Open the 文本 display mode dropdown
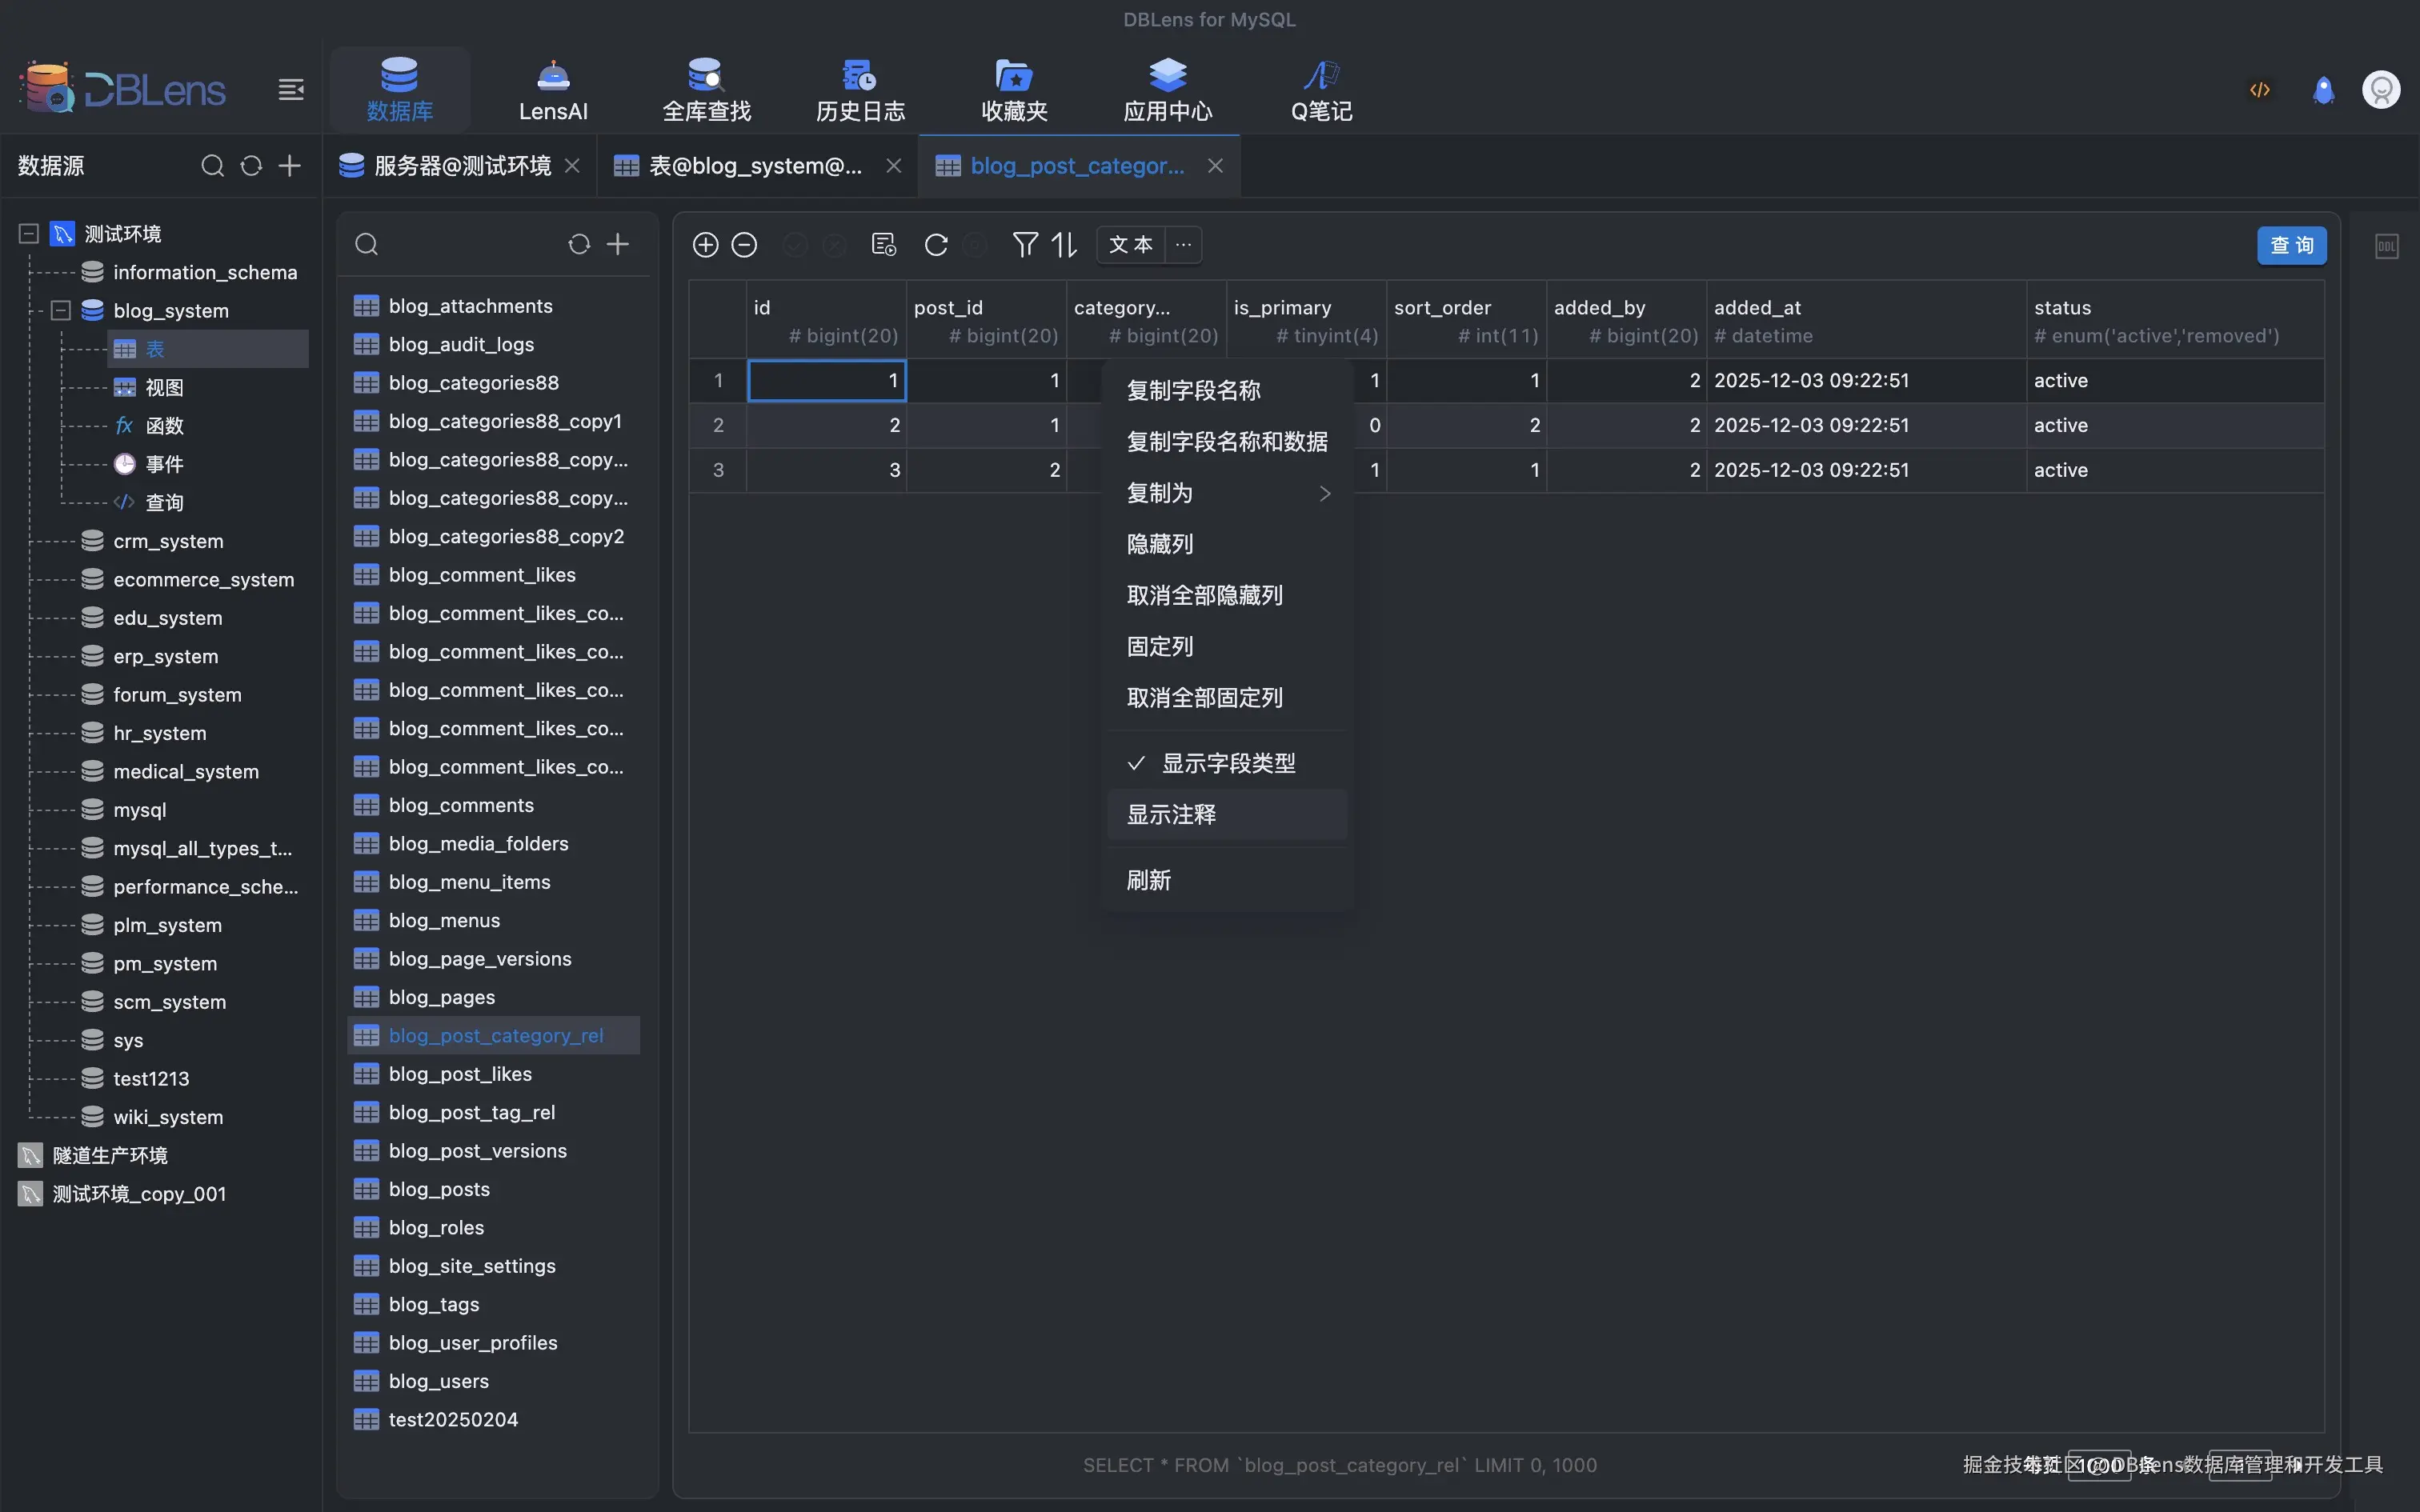Viewport: 2420px width, 1512px height. pyautogui.click(x=1129, y=244)
